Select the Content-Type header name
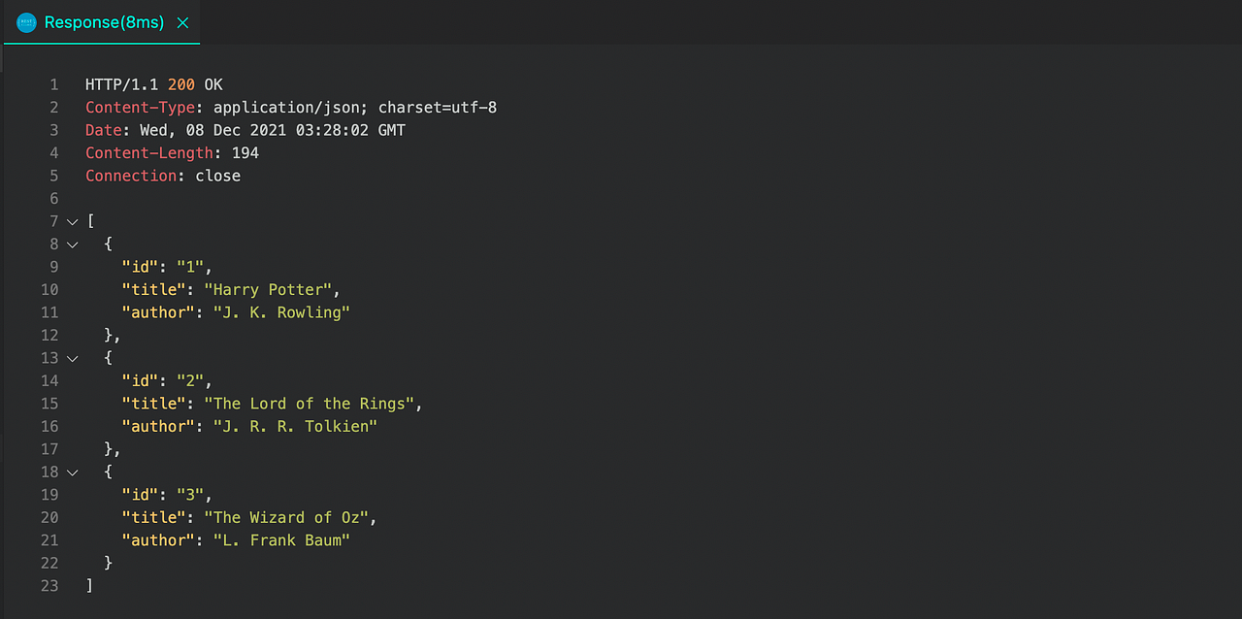Screen dimensions: 1242x619 click(140, 107)
